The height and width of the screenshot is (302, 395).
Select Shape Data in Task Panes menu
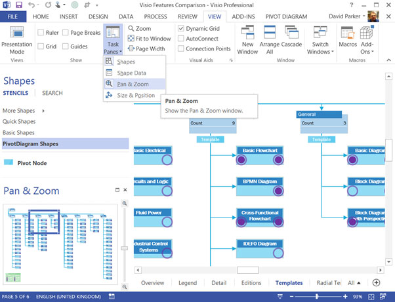tap(135, 73)
